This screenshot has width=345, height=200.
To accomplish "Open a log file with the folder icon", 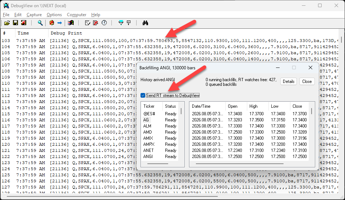I will (7, 23).
